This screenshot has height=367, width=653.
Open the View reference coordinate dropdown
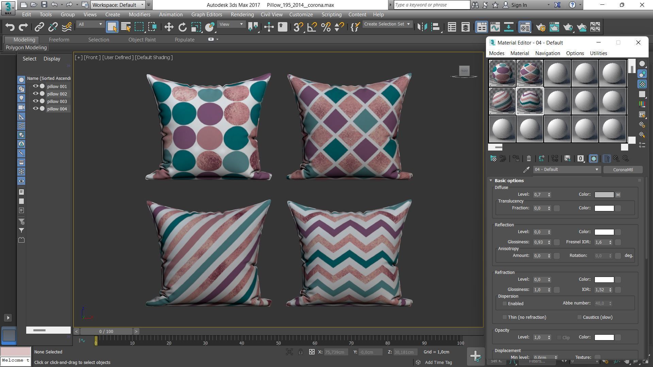coord(231,24)
